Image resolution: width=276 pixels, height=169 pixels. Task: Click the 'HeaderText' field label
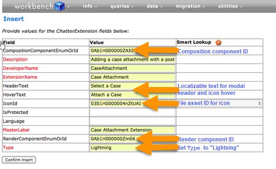[16, 86]
